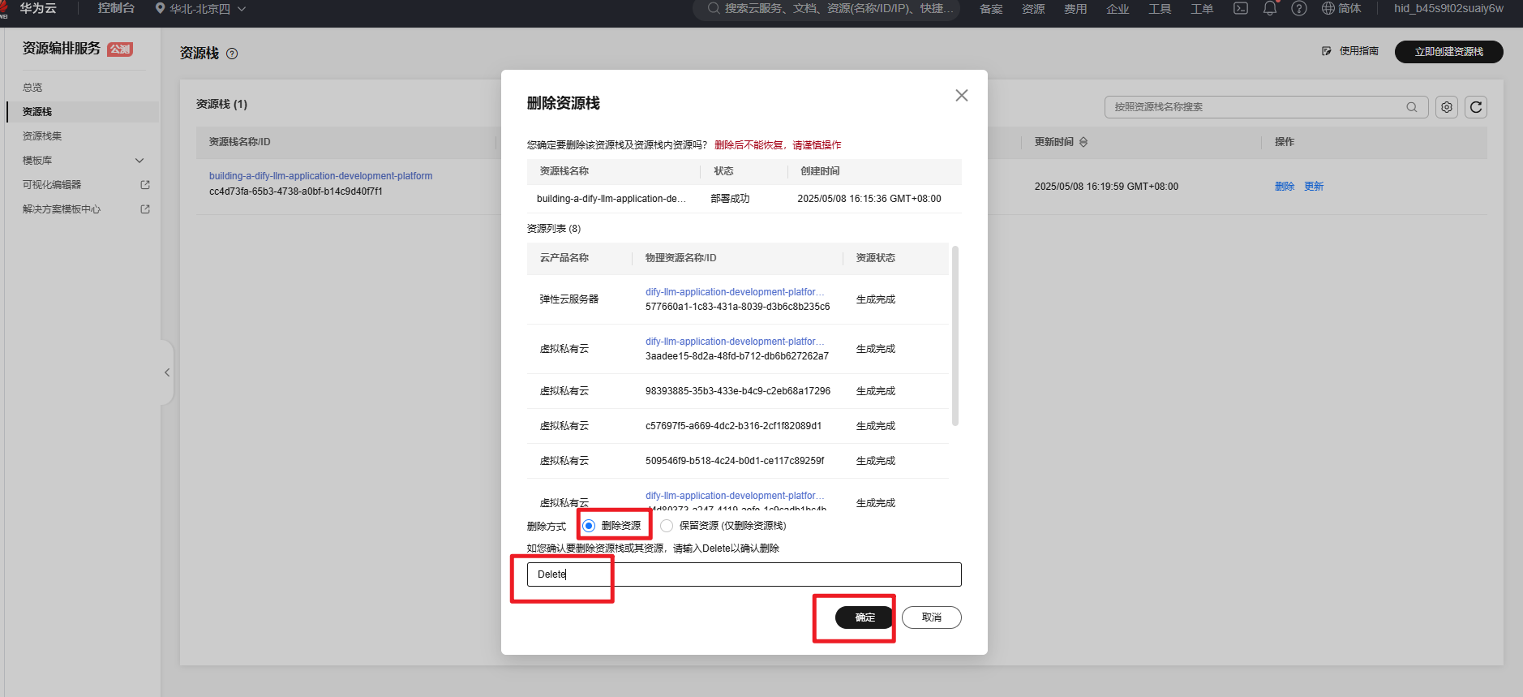Open the notifications bell icon
The image size is (1523, 697).
click(x=1270, y=8)
